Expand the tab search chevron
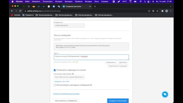This screenshot has width=183, height=103. click(x=171, y=7)
